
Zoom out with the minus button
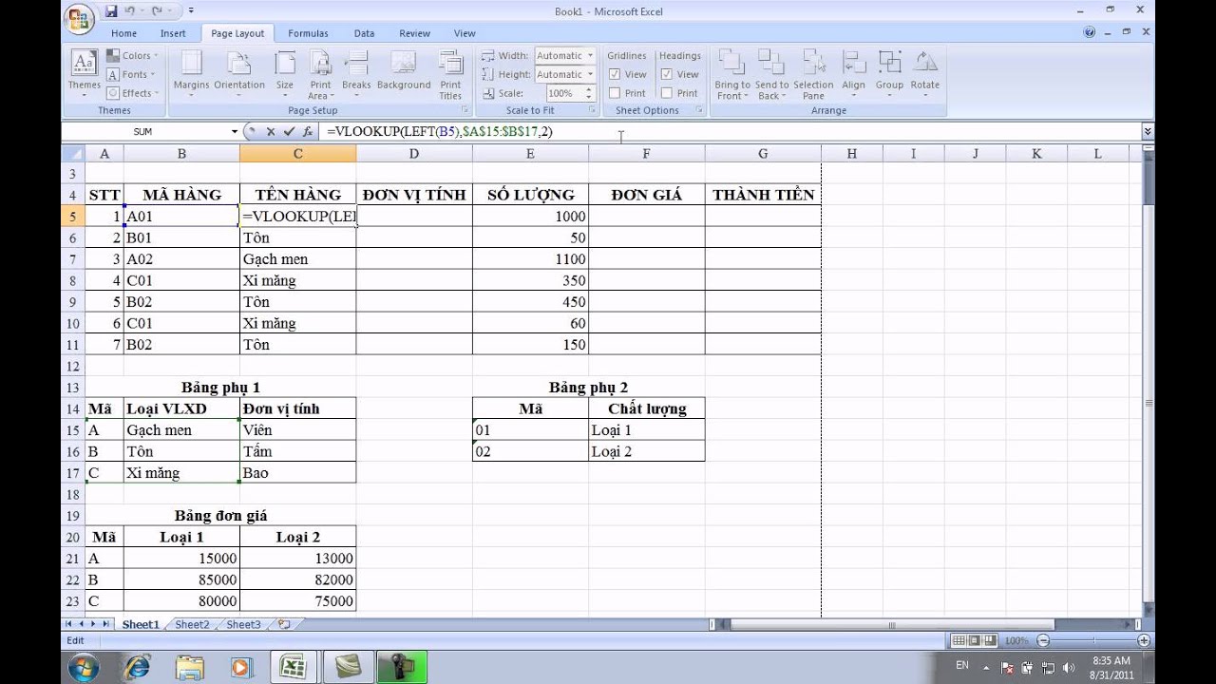coord(1043,641)
